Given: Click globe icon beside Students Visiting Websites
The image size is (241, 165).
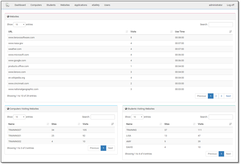Looking at the screenshot, I should pos(126,109).
